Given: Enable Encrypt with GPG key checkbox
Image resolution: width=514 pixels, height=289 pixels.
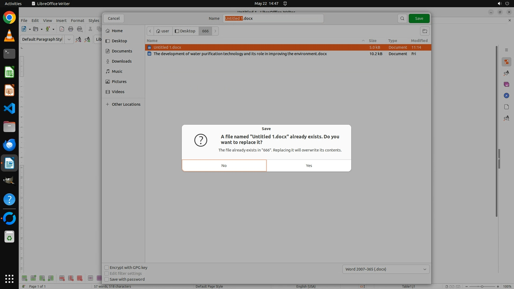Looking at the screenshot, I should coord(107,268).
